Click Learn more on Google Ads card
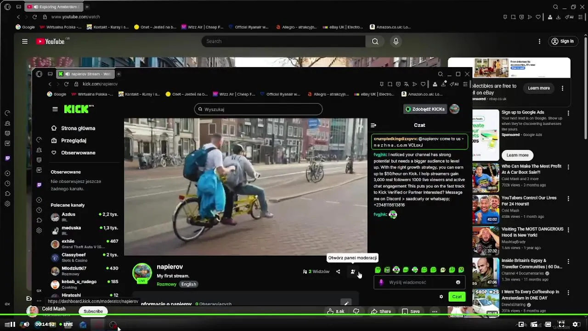The height and width of the screenshot is (331, 588). (x=518, y=155)
